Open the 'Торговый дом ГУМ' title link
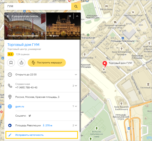The image size is (152, 141). click(23, 45)
